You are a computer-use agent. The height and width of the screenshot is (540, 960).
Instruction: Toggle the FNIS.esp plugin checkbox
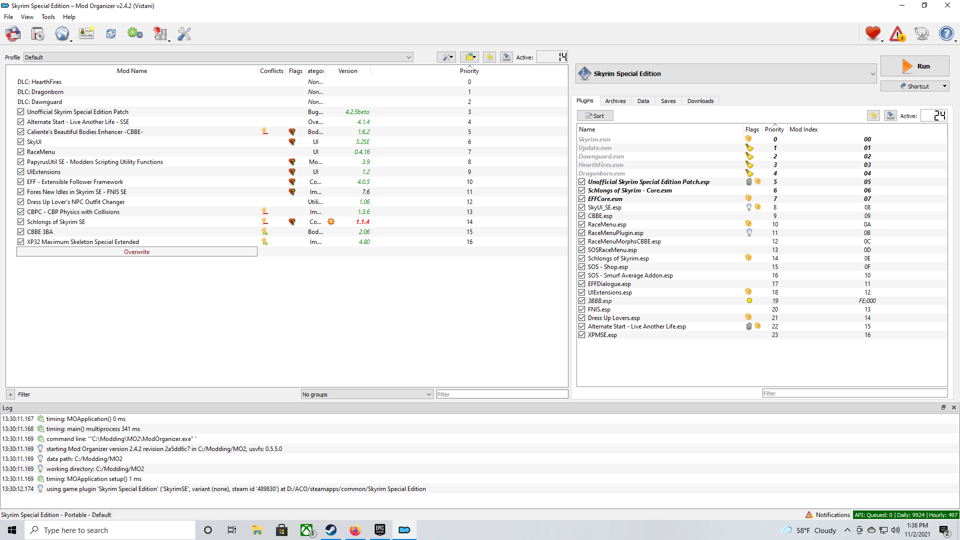click(x=582, y=309)
